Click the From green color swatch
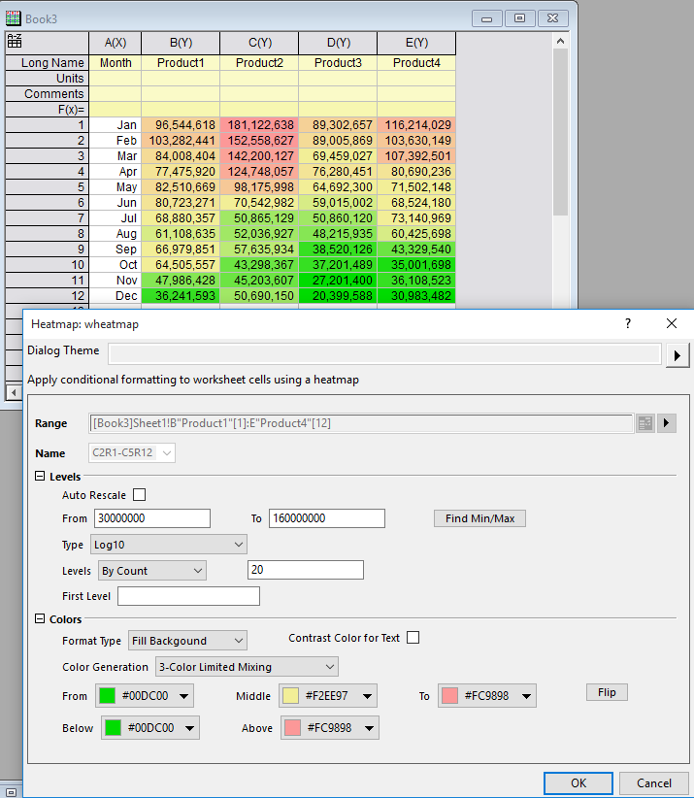The image size is (694, 798). 108,696
